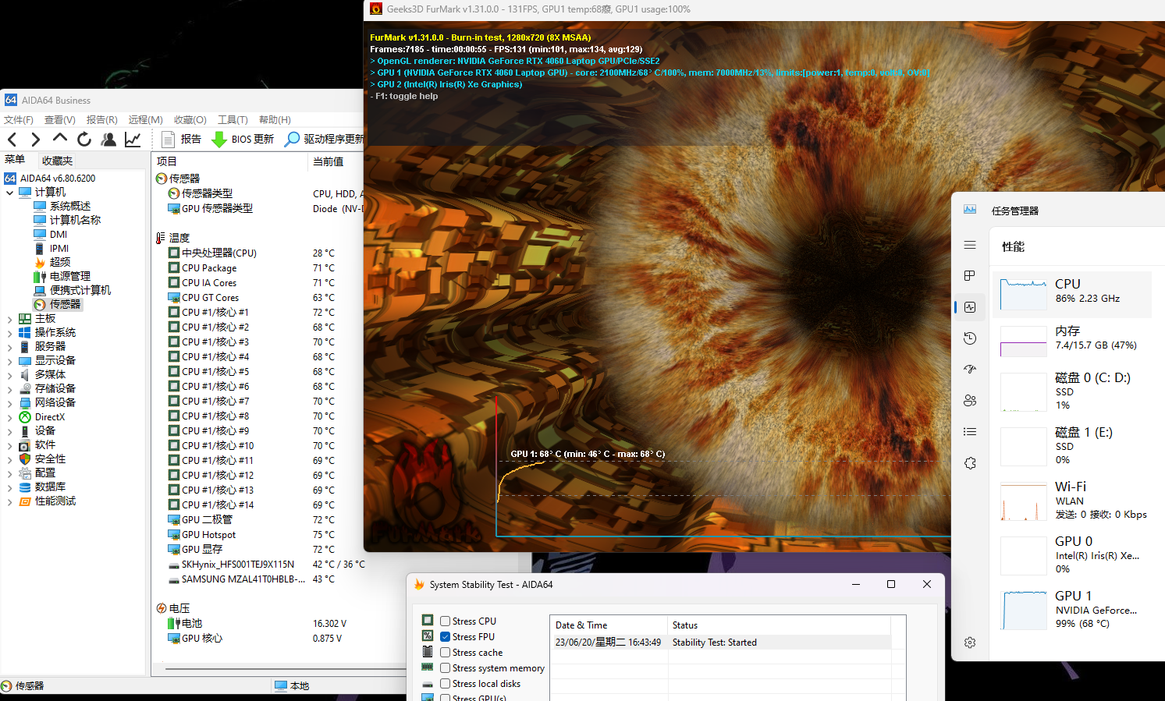Enable the Stress system memory checkbox
The width and height of the screenshot is (1165, 701).
click(445, 668)
